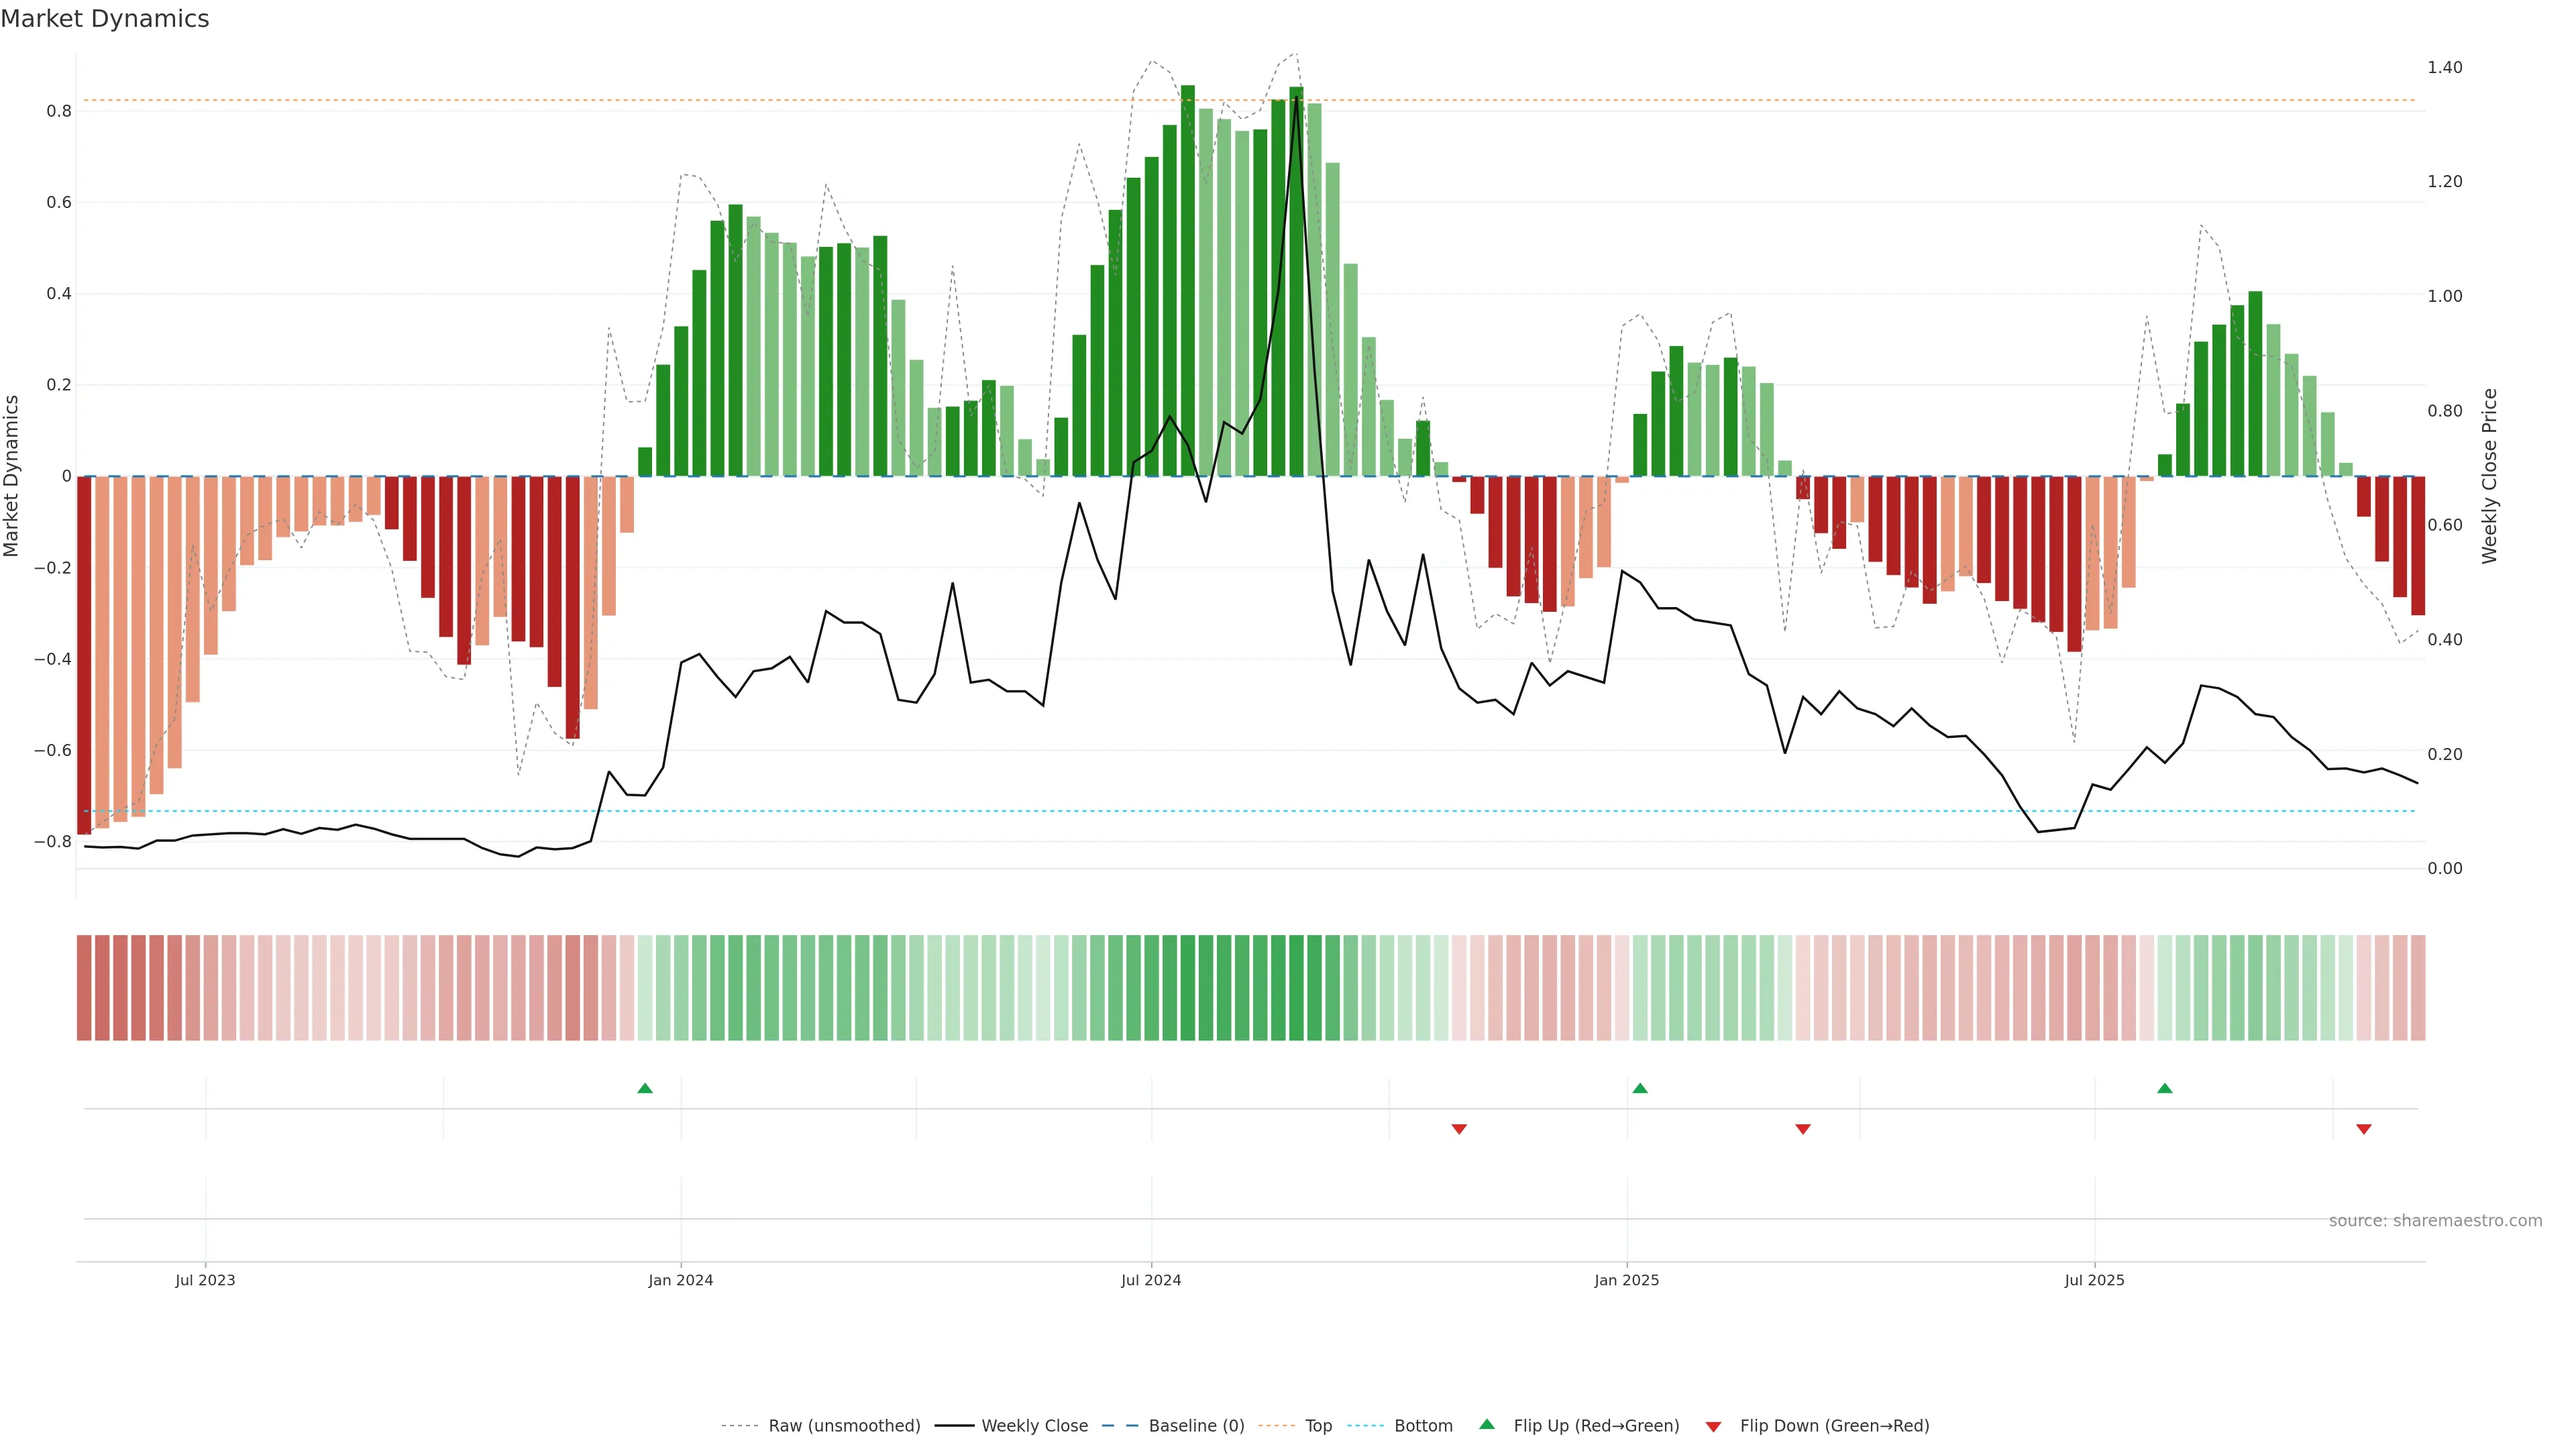Click the last red Flip Down triangle marker at far right

pos(2364,1129)
